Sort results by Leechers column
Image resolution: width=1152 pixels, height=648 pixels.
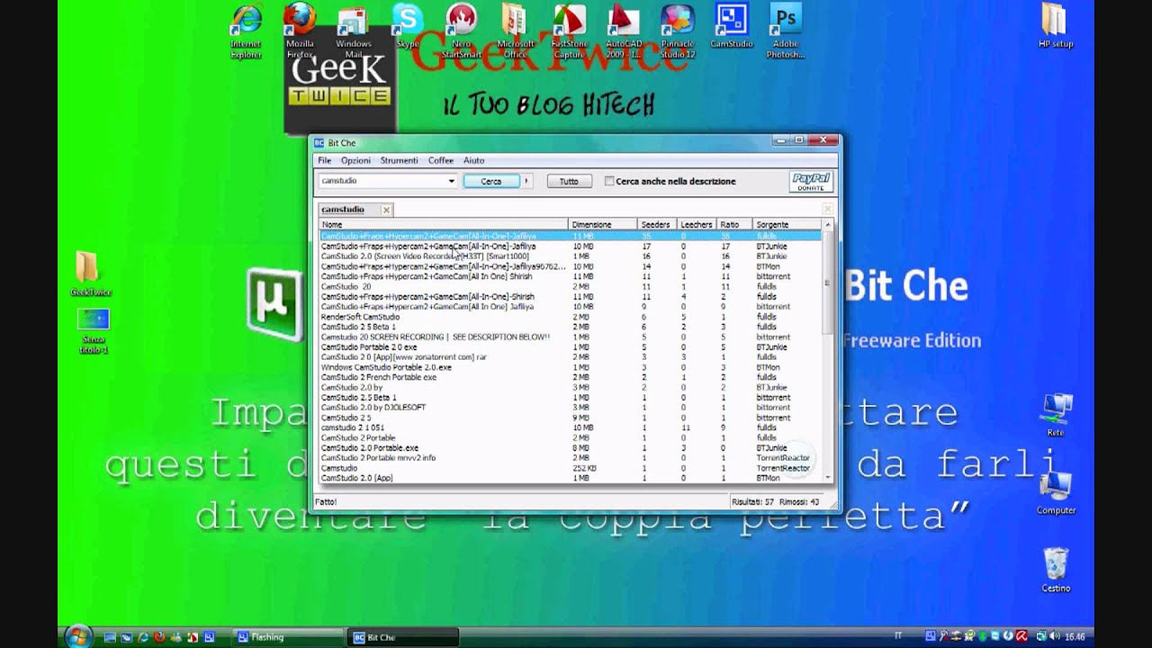[697, 224]
